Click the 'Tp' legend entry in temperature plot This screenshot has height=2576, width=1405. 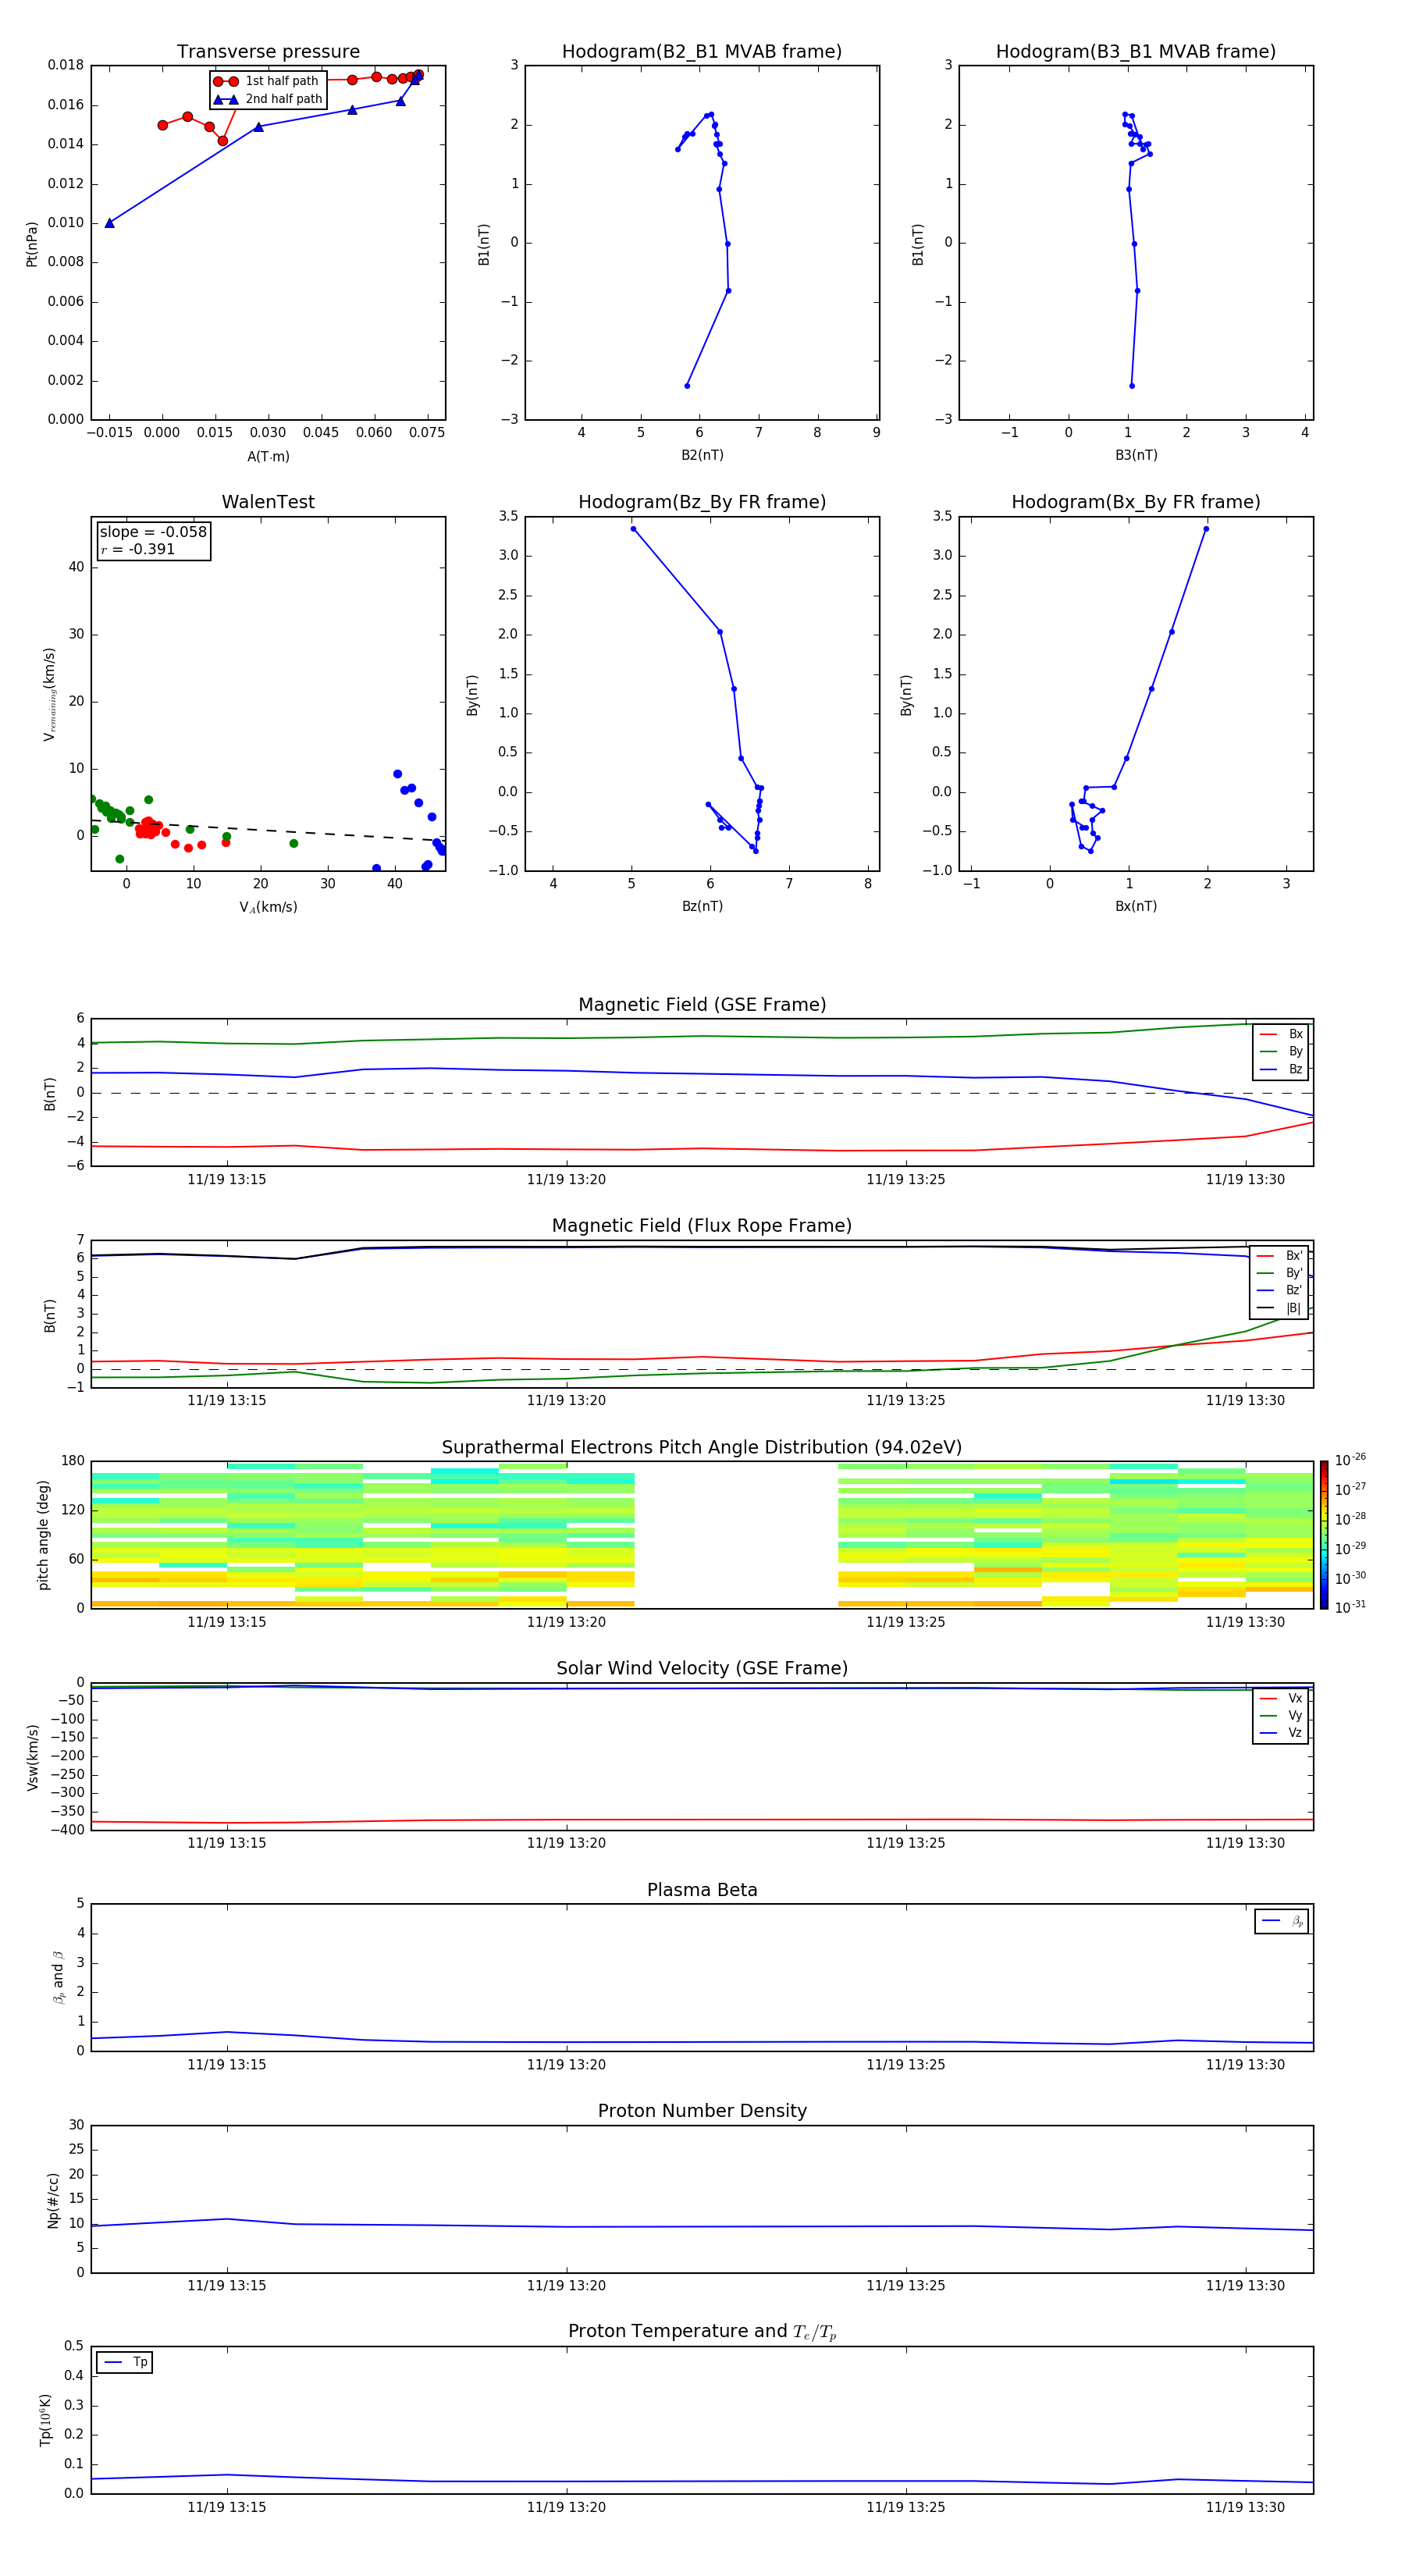tap(125, 2362)
